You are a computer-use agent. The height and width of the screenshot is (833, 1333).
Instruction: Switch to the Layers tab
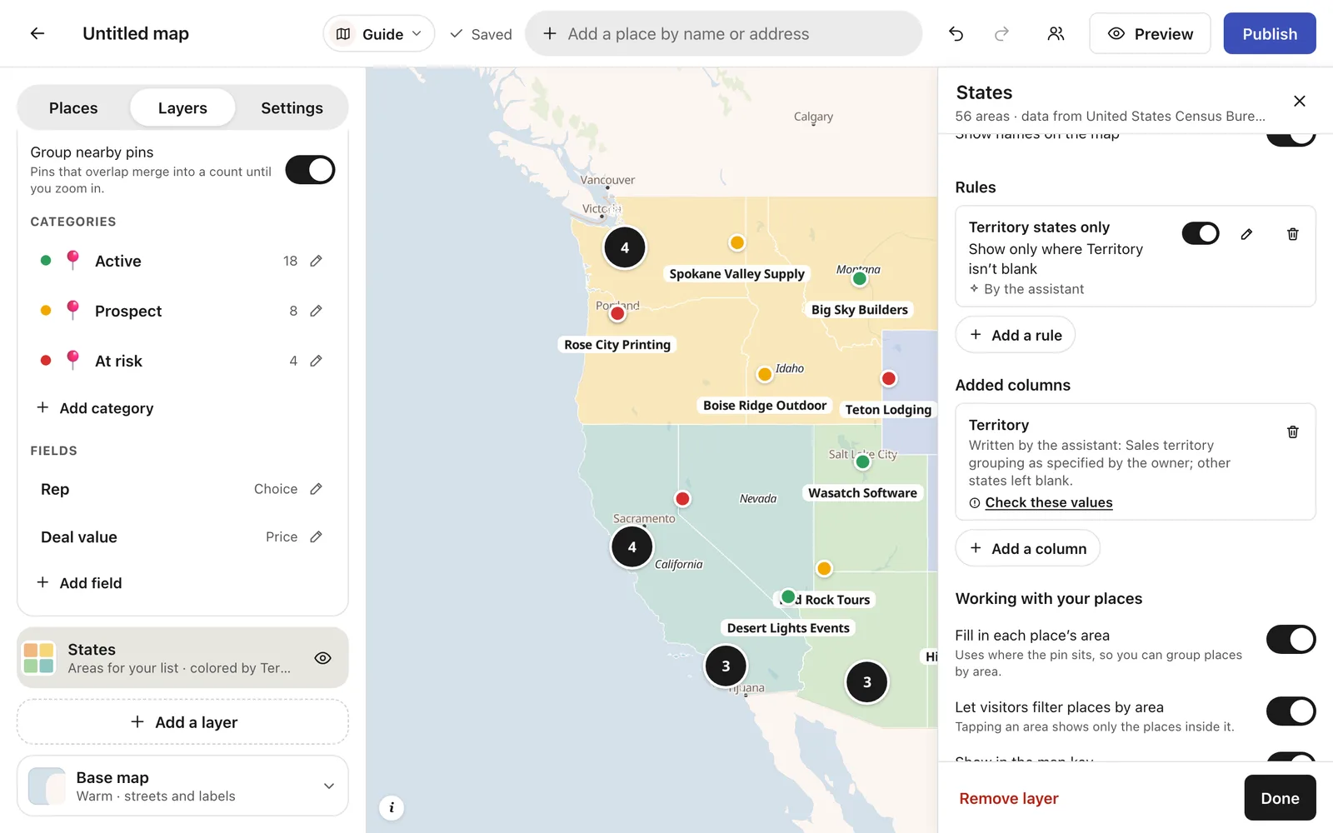182,108
